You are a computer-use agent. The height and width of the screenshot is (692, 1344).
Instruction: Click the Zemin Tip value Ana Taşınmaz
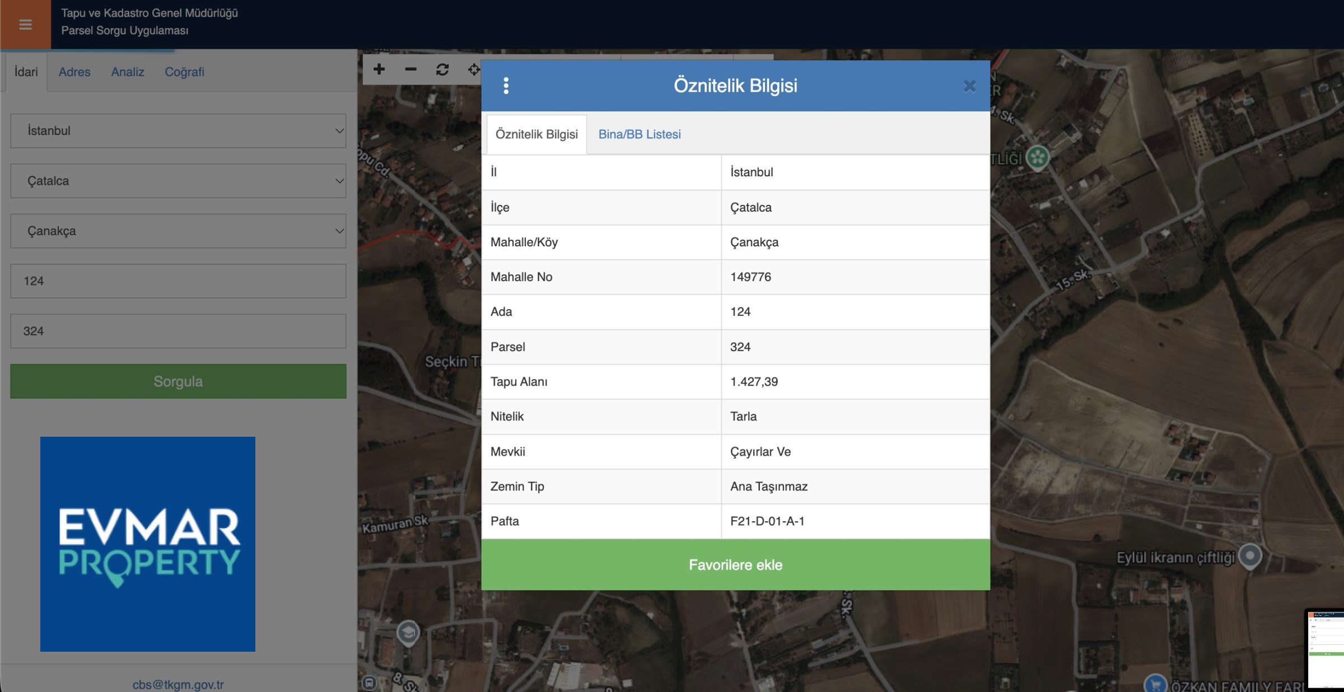pos(769,487)
